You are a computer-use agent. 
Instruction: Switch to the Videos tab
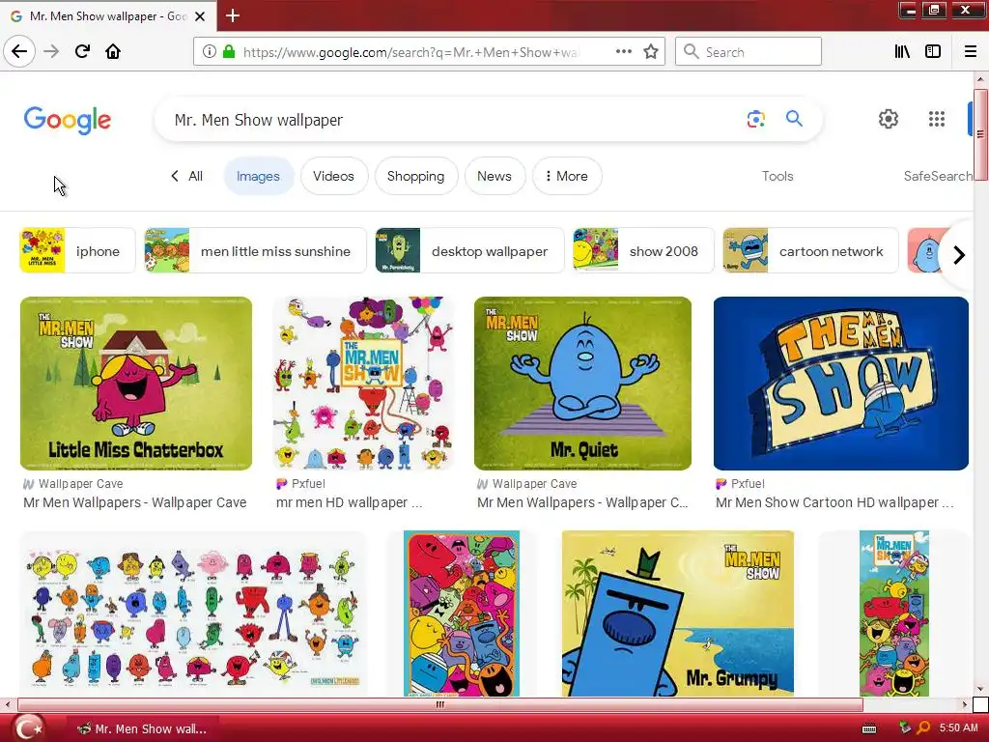[x=333, y=176]
